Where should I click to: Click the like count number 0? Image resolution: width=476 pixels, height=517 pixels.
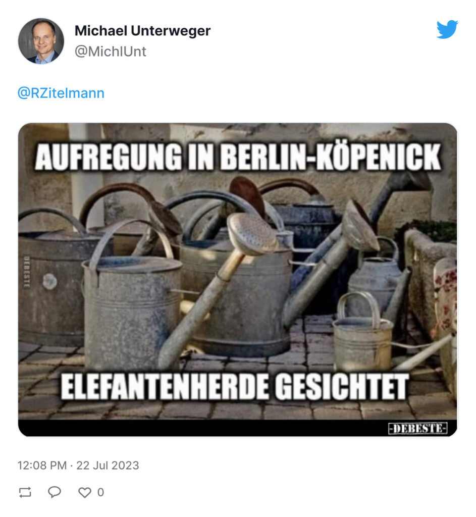[100, 492]
